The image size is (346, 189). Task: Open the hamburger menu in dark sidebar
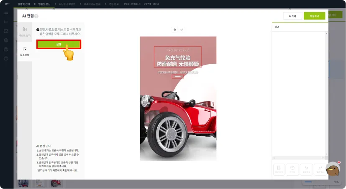[x=6, y=13]
